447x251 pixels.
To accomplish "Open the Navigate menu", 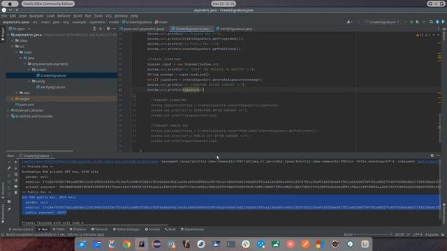I will (36, 16).
